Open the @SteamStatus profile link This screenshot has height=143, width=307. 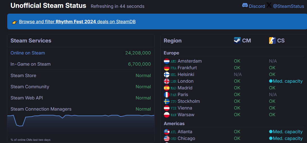pyautogui.click(x=288, y=6)
